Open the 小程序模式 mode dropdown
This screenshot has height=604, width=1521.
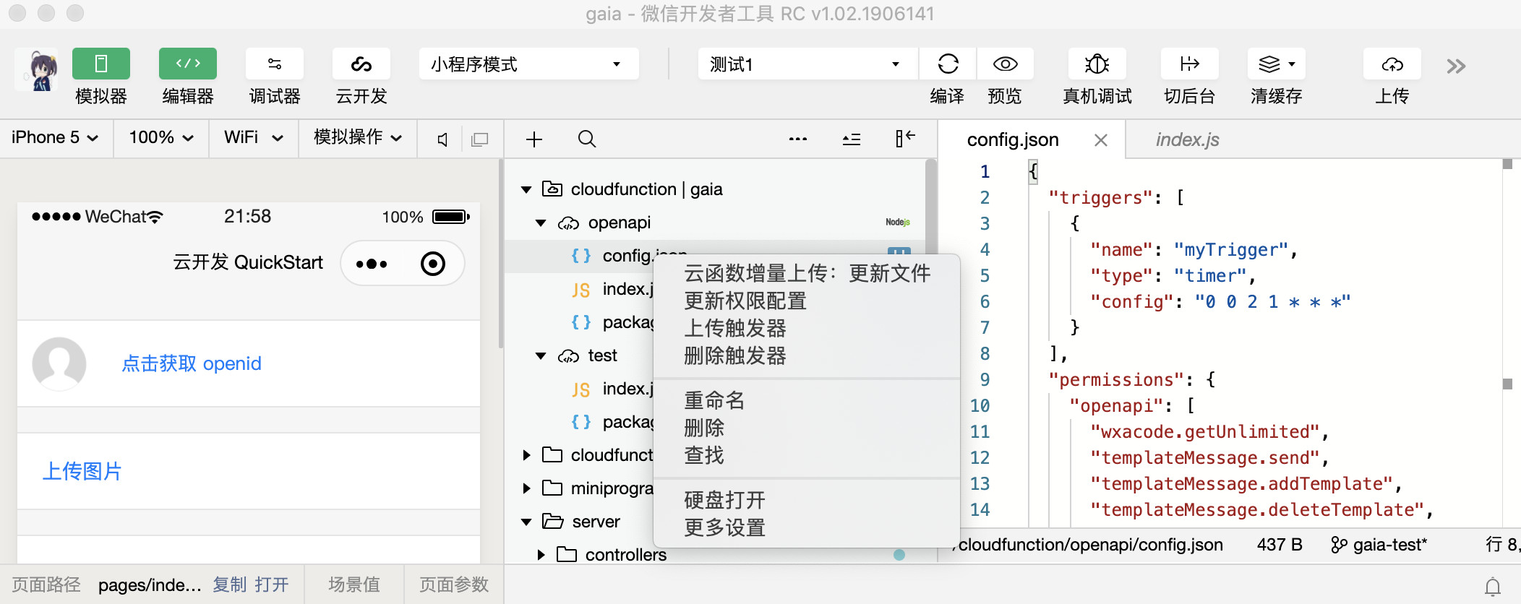pos(528,64)
